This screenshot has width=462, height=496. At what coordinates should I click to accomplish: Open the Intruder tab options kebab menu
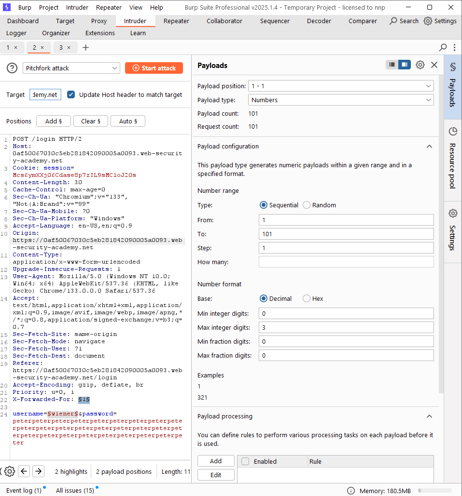[454, 47]
